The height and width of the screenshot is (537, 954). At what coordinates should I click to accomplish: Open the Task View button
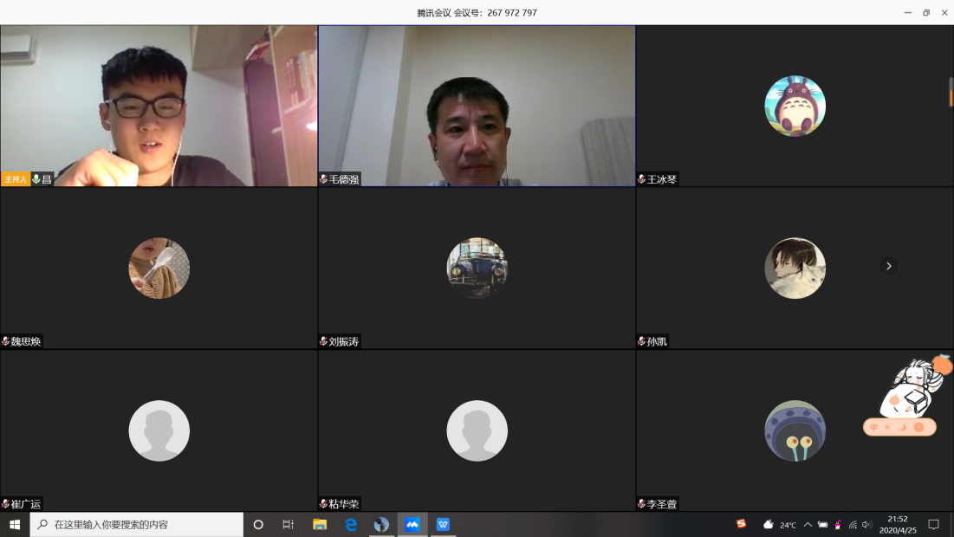click(289, 525)
